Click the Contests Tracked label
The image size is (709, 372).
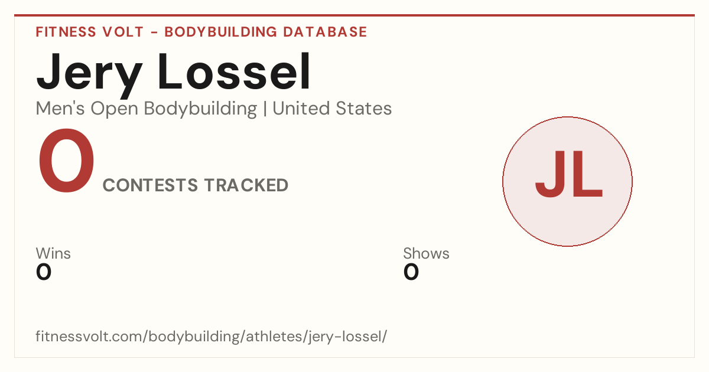(x=196, y=185)
